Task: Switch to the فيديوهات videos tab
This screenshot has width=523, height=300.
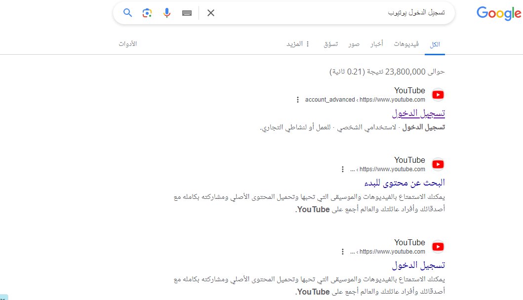Action: point(406,44)
